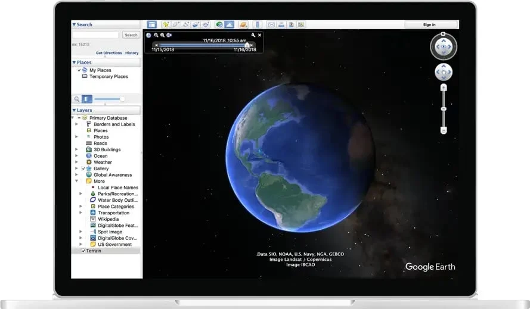Uncheck the Gallery layer checkbox
Image resolution: width=530 pixels, height=309 pixels.
point(83,168)
